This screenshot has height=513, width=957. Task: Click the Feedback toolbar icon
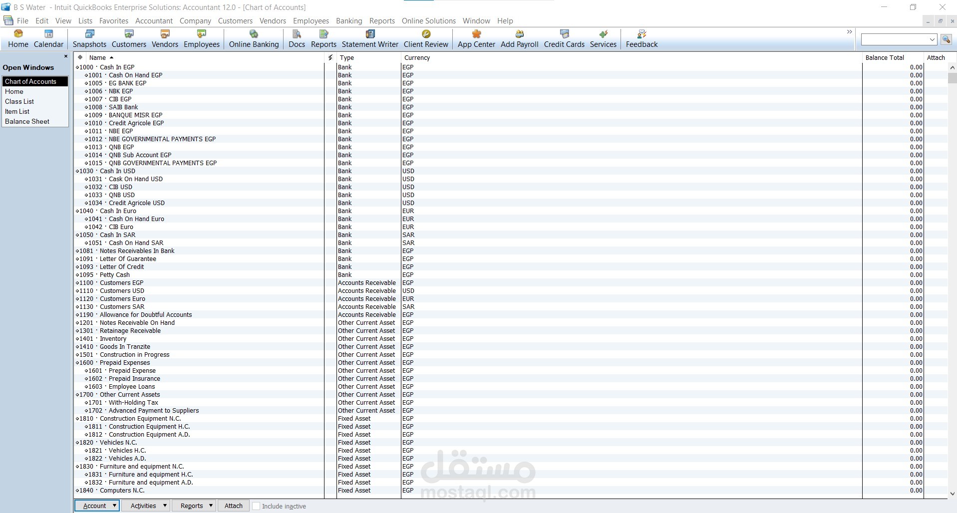(x=641, y=39)
